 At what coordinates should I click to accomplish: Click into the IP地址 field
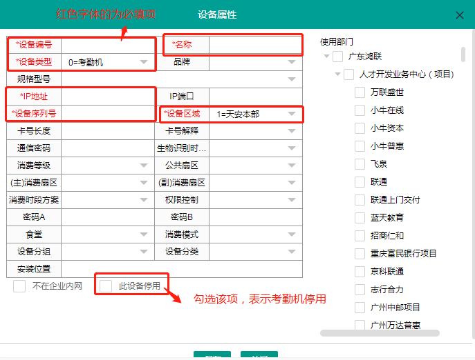coord(107,97)
